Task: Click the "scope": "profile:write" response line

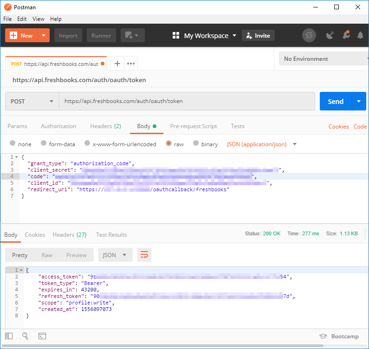Action: point(76,303)
